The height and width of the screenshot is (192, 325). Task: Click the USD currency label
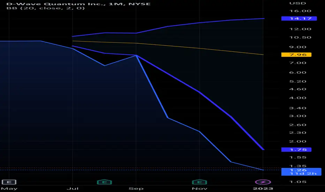298,3
